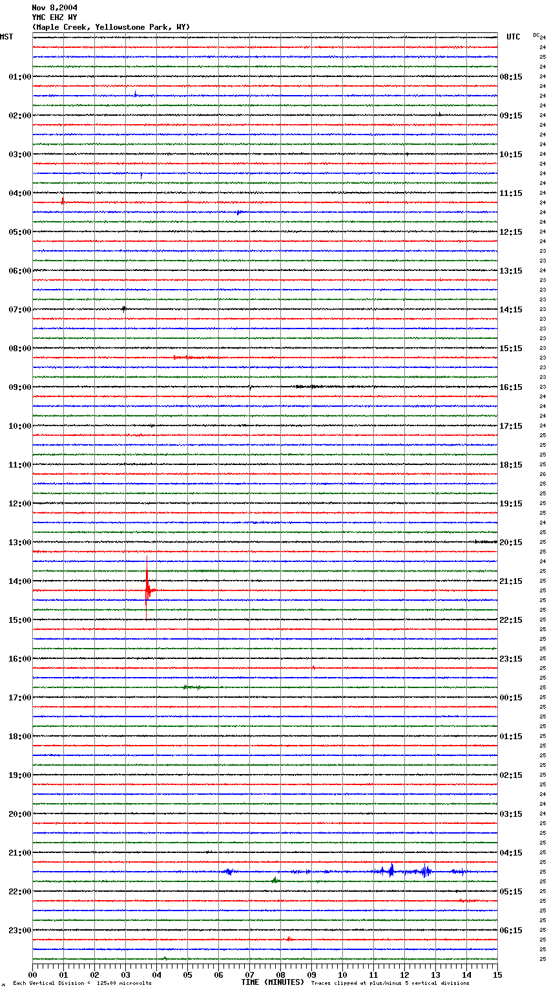Click the "00:15" UTC time label
Screen dimensions: 549x992
[x=511, y=698]
